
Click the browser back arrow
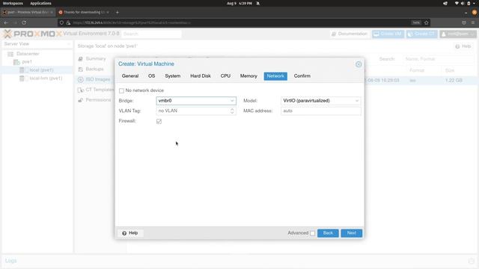(6, 22)
